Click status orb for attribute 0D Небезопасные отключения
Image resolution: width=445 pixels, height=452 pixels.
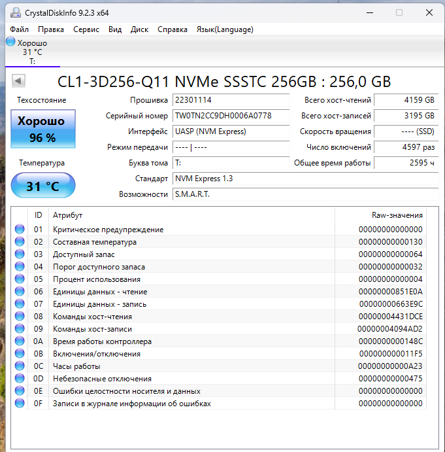[x=20, y=378]
